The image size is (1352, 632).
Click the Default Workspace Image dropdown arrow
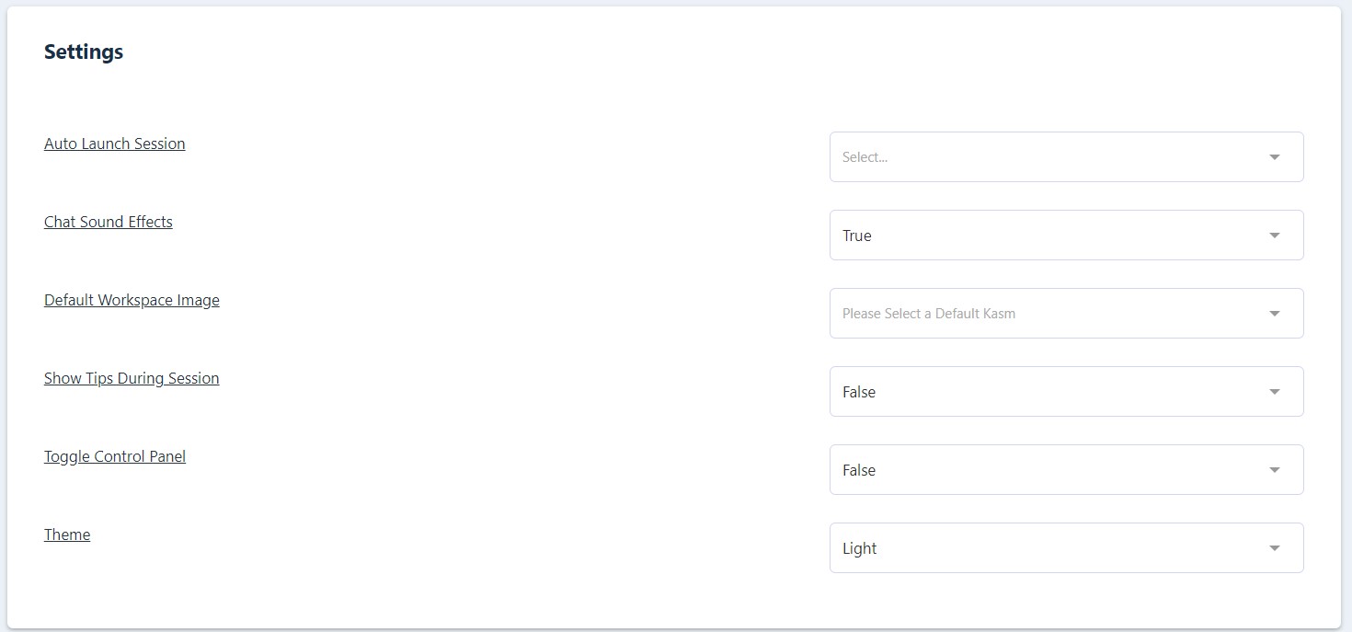click(1275, 314)
